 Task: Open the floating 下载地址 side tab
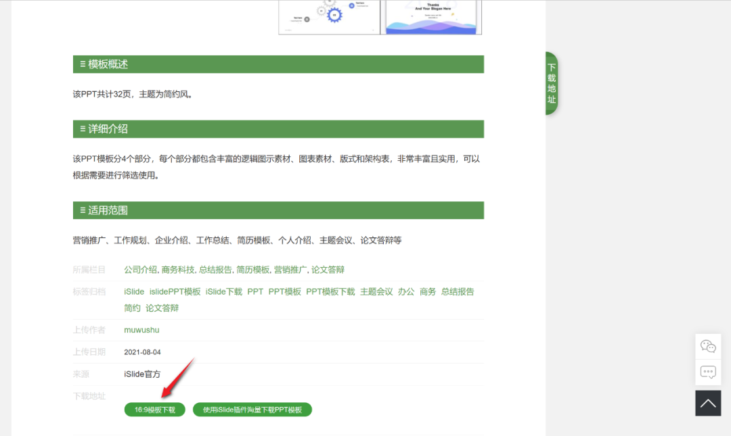550,82
